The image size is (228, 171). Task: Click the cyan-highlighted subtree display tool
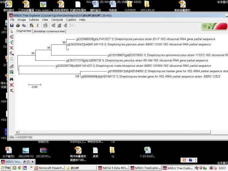pos(12,72)
